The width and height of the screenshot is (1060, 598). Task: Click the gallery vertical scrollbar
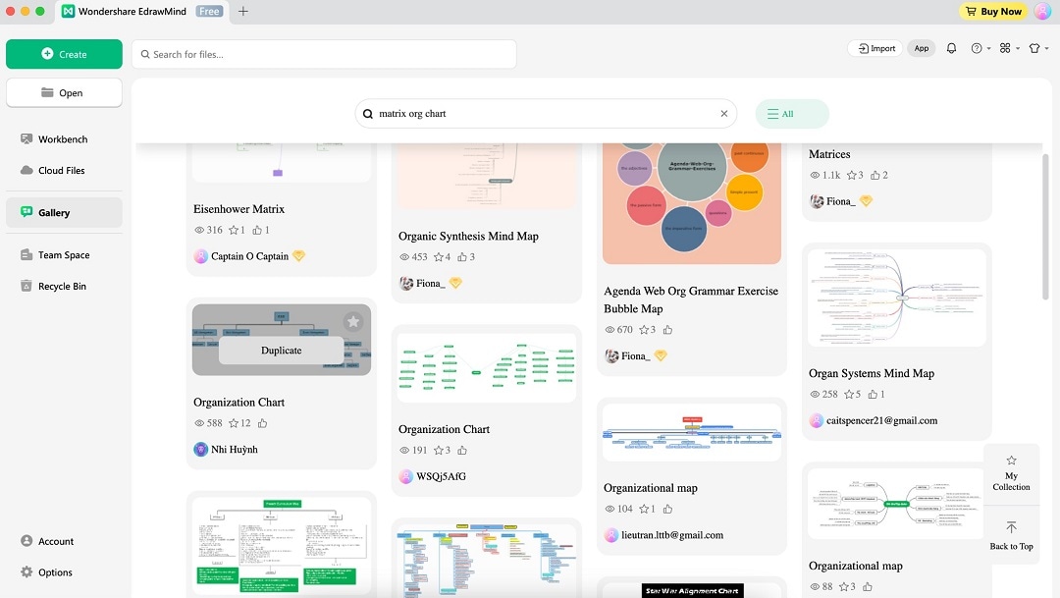tap(1045, 227)
